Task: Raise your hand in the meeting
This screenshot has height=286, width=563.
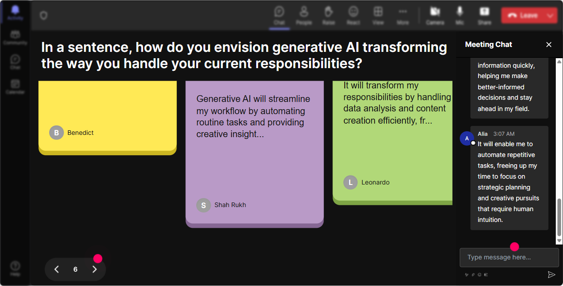Action: tap(328, 15)
